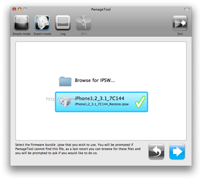
Task: Minimize the PwnageTool window
Action: (x=20, y=9)
